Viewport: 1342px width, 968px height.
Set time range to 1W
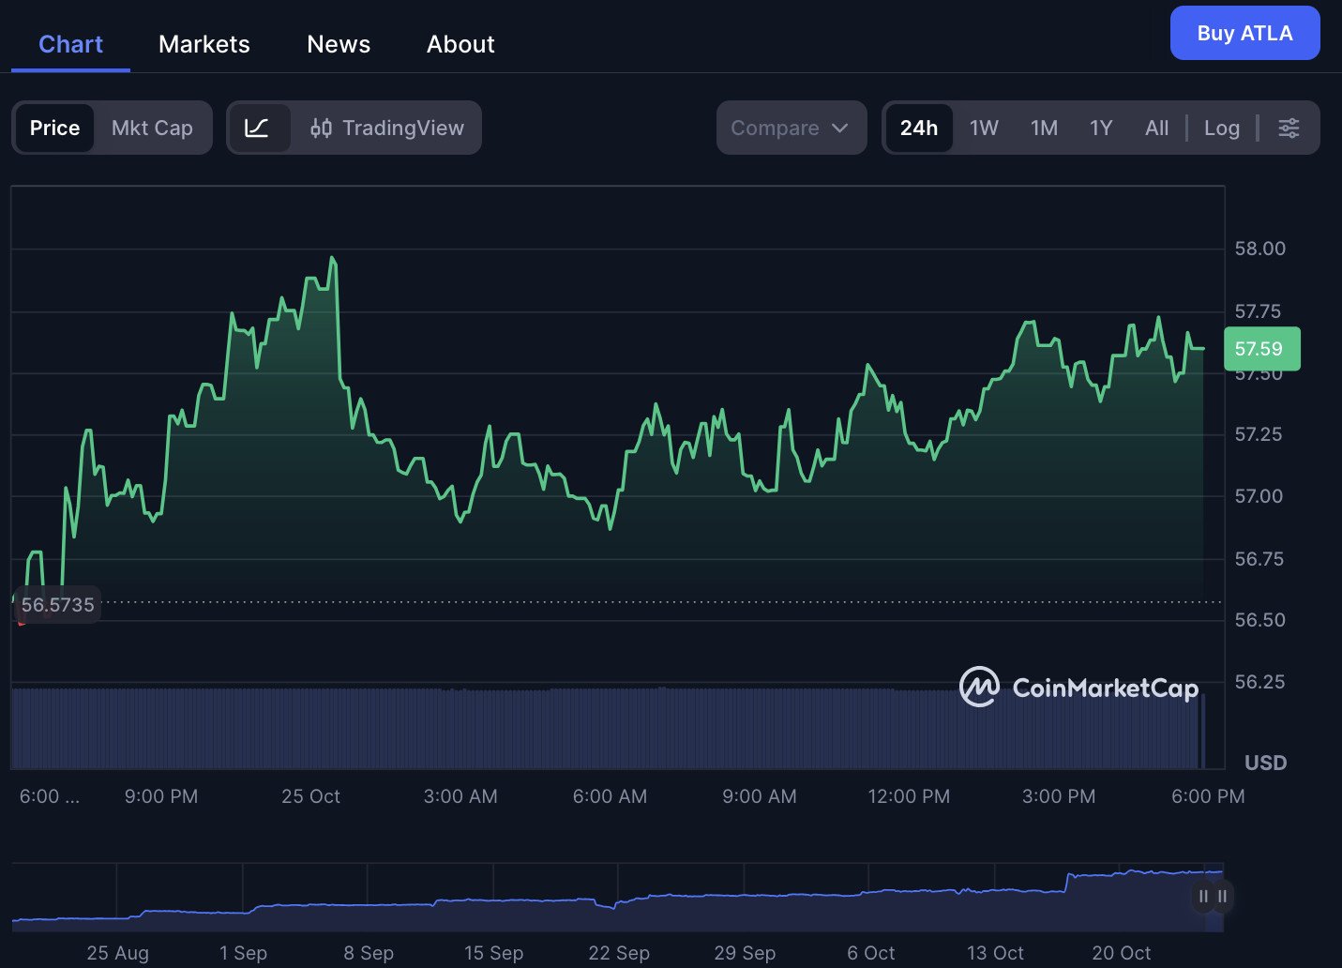click(984, 128)
